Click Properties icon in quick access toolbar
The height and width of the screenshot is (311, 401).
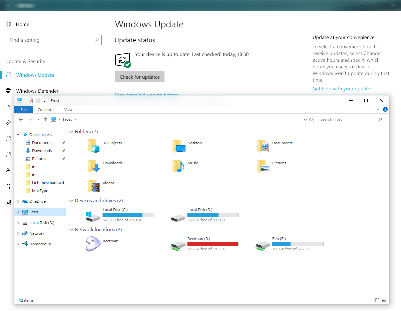(x=31, y=101)
